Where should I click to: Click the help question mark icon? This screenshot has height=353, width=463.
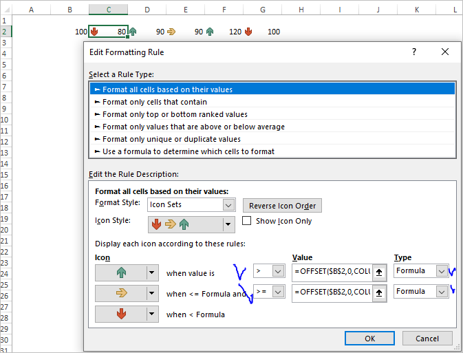pyautogui.click(x=414, y=52)
